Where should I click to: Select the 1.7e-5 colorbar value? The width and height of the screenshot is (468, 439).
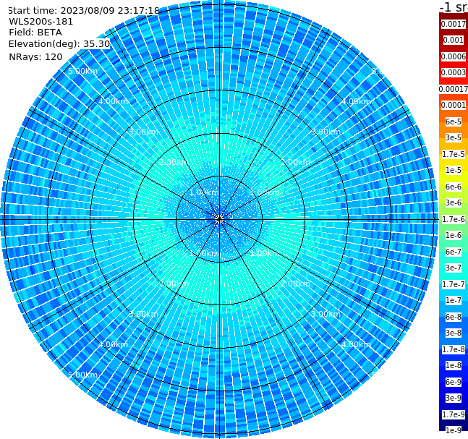coord(454,154)
